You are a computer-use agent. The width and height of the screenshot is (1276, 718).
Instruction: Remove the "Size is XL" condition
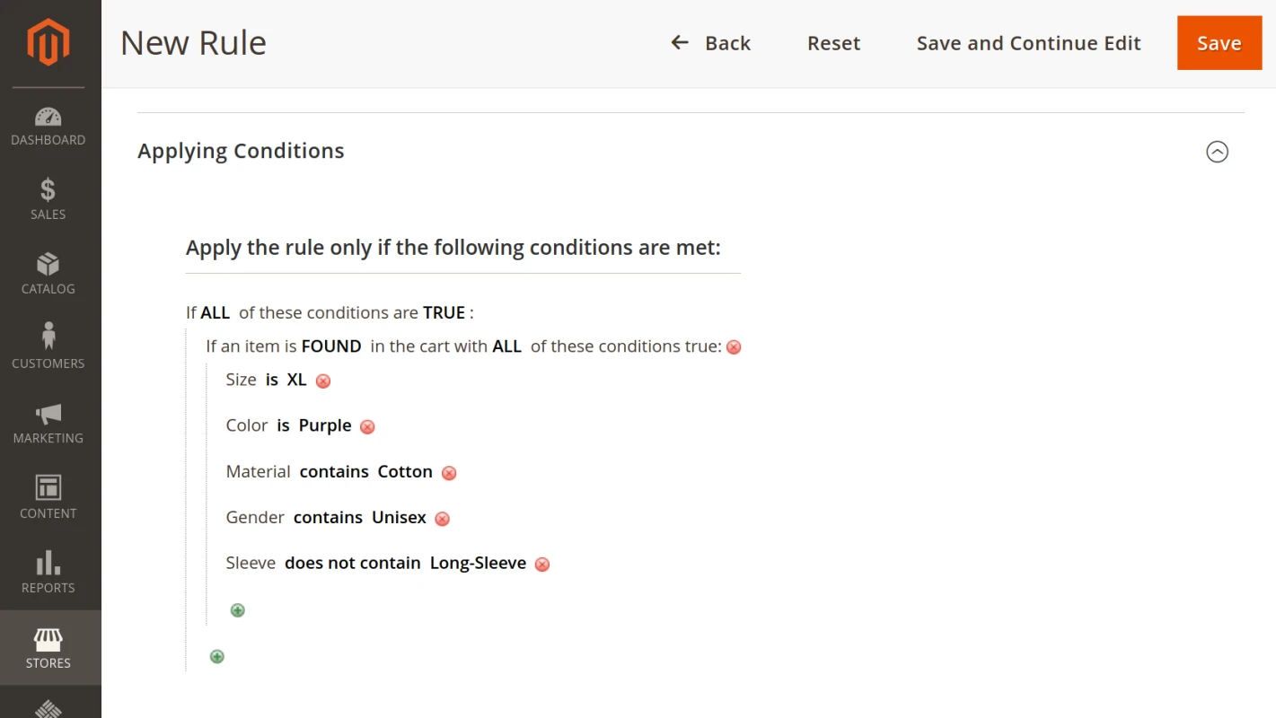[x=322, y=381]
